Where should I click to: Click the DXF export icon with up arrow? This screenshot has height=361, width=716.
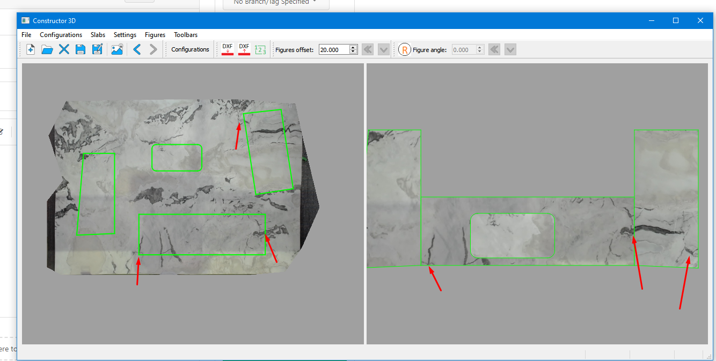pos(244,49)
